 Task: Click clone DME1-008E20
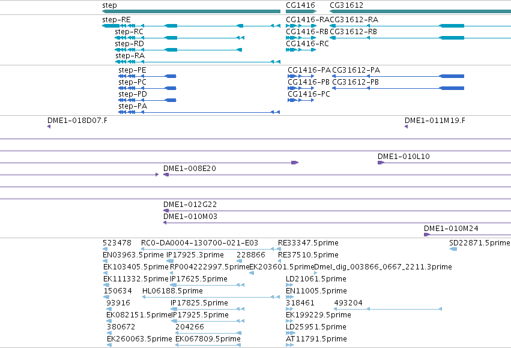189,169
